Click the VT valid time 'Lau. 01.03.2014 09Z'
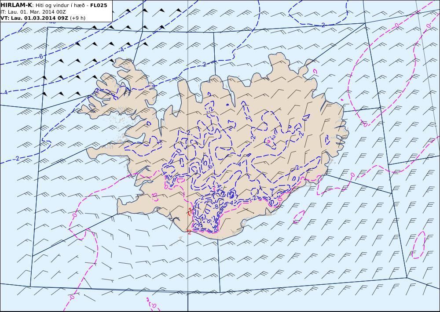The image size is (440, 312). tap(39, 18)
